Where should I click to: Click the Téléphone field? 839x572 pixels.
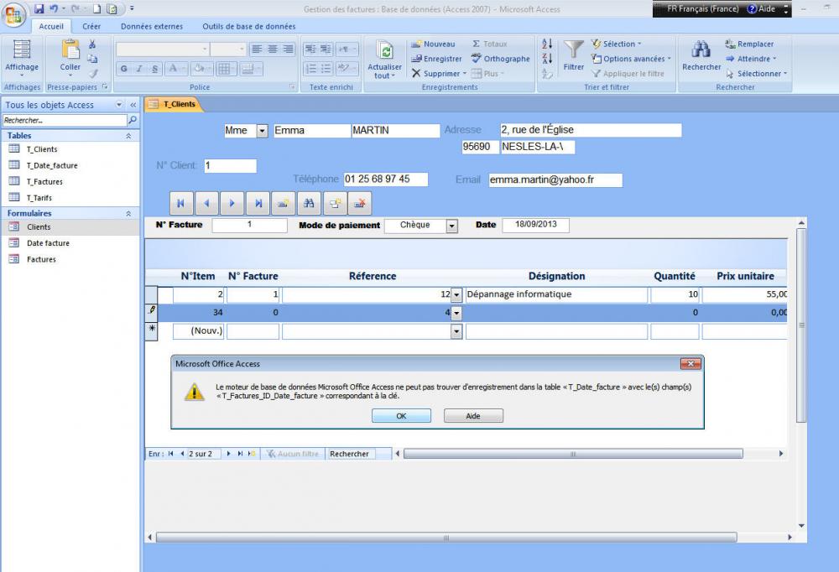(x=386, y=179)
